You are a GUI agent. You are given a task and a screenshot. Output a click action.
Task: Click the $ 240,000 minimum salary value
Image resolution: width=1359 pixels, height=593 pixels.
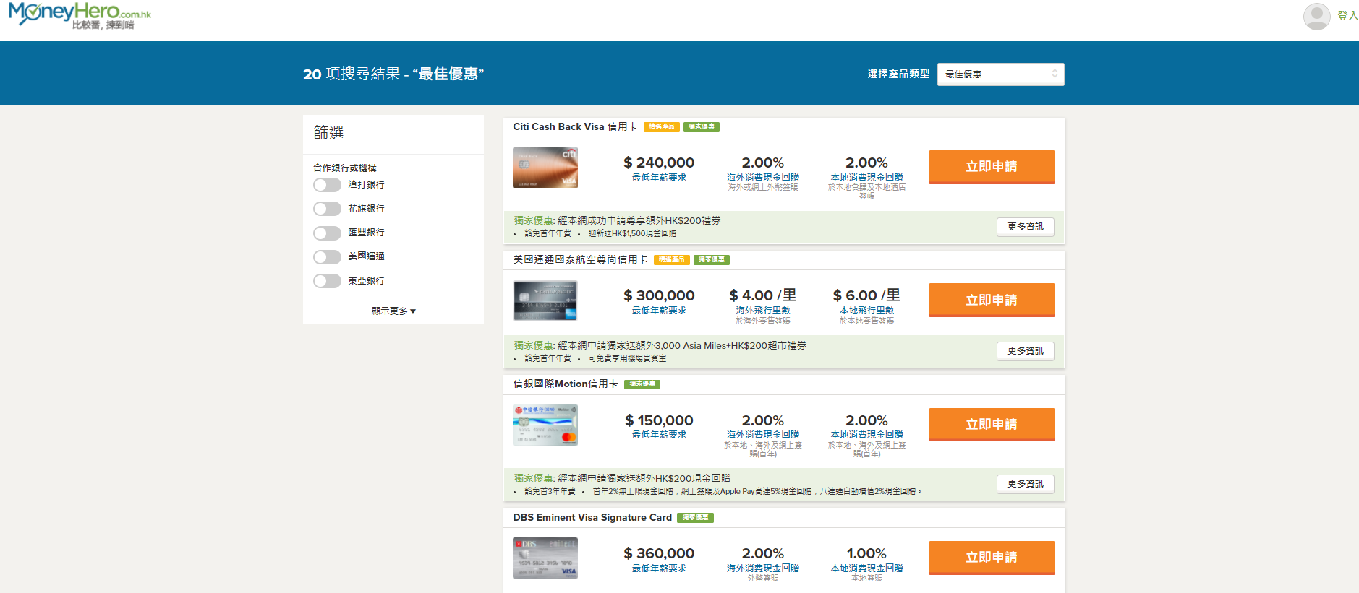pos(659,163)
